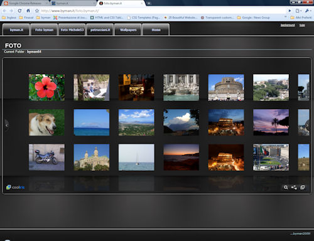The height and width of the screenshot is (241, 314).
Task: Go to petrucciani.it via navigation button
Action: [x=100, y=29]
